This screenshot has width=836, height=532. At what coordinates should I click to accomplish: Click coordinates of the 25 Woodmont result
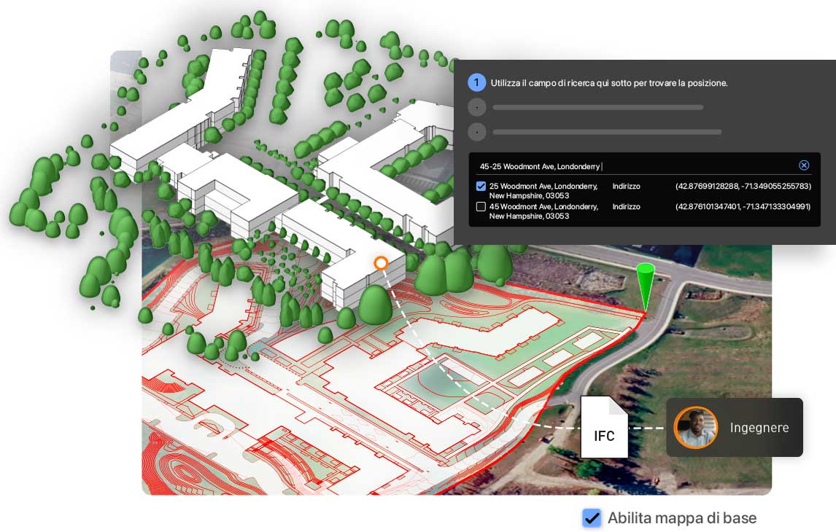pyautogui.click(x=743, y=187)
